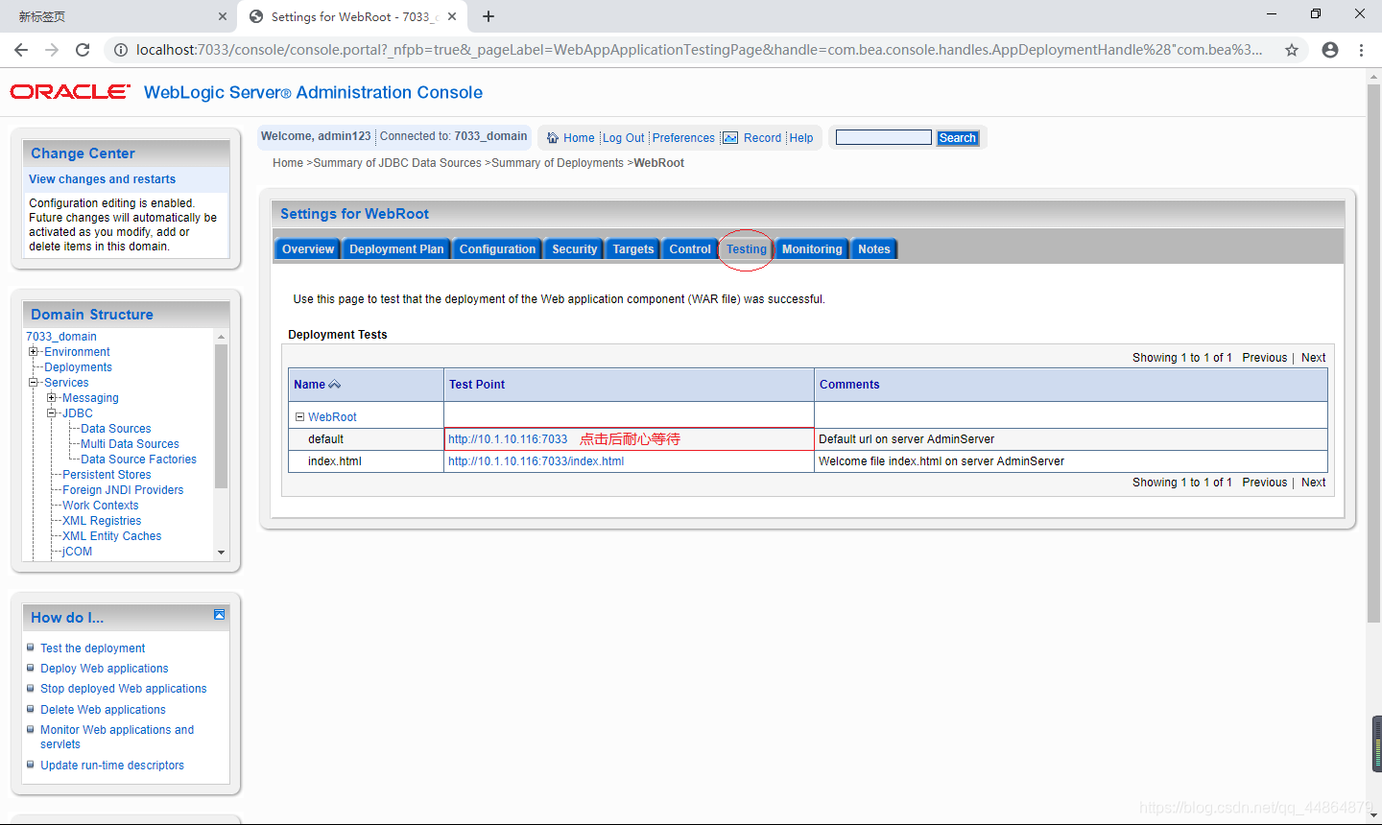This screenshot has width=1382, height=825.
Task: Collapse the JDBC tree node
Action: coord(52,413)
